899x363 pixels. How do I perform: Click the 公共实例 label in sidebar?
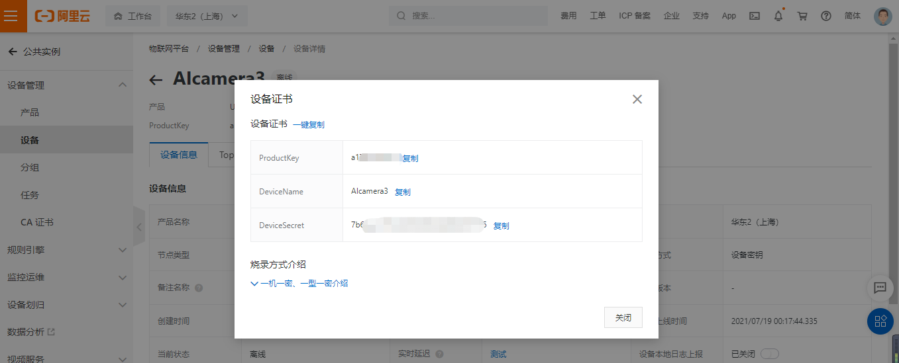42,52
